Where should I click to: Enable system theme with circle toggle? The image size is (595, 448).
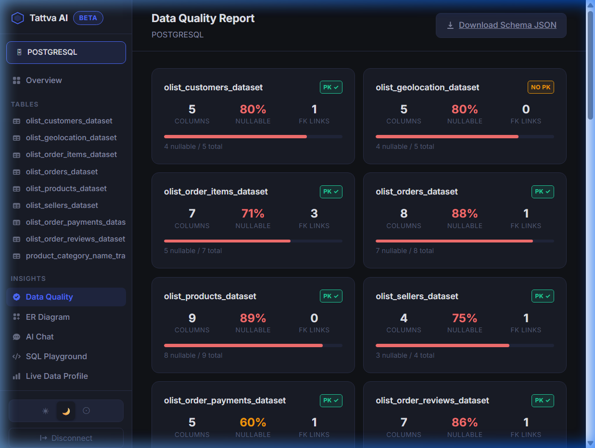point(87,411)
